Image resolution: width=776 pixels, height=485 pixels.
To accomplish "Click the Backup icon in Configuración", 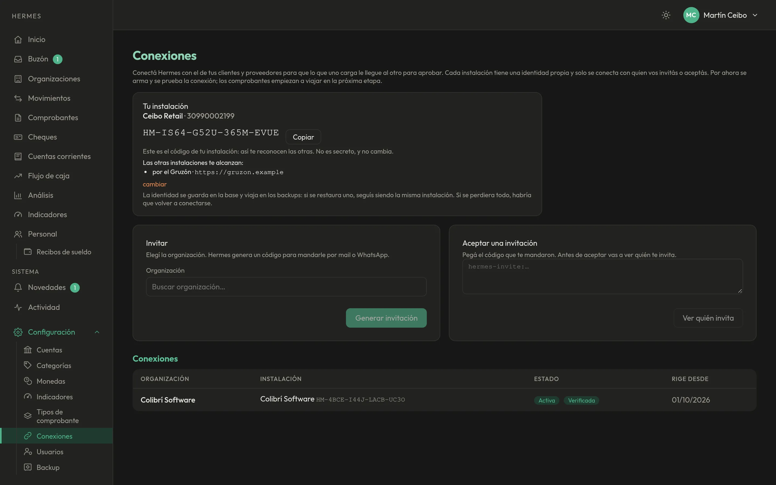I will coord(28,467).
